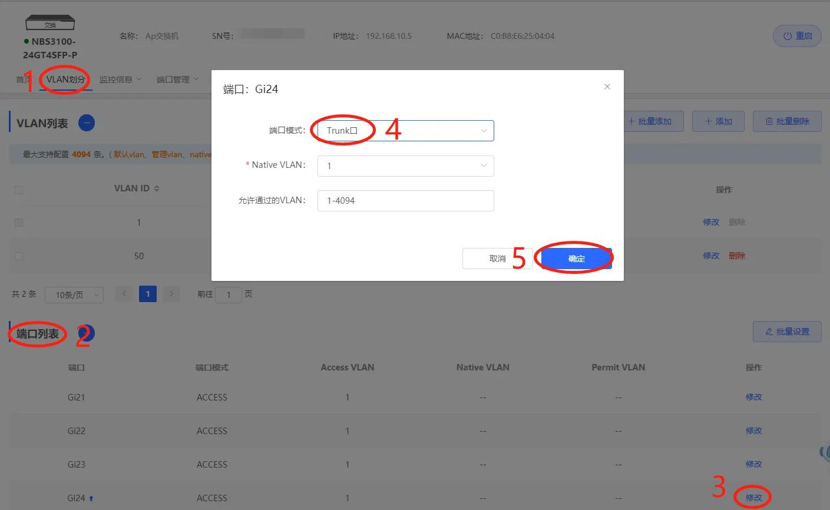The height and width of the screenshot is (510, 830).
Task: Click the plus icon on 批量添加
Action: [x=632, y=121]
